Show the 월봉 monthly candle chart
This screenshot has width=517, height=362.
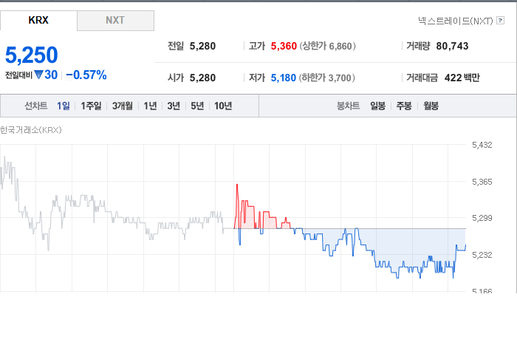pyautogui.click(x=431, y=106)
